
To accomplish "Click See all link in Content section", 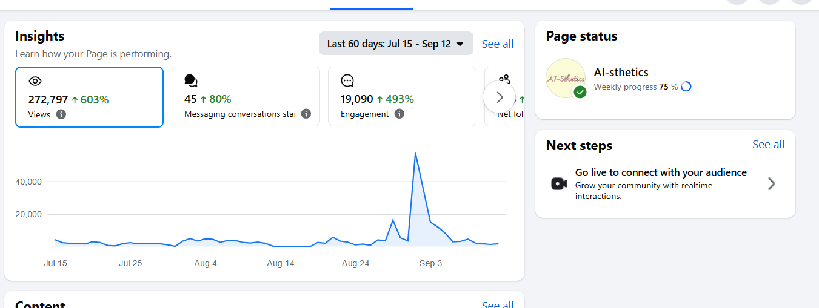I will point(498,304).
